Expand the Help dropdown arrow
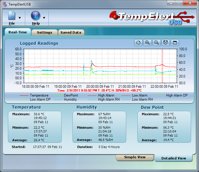Viewport: 199px width, 172px height. coord(44,18)
